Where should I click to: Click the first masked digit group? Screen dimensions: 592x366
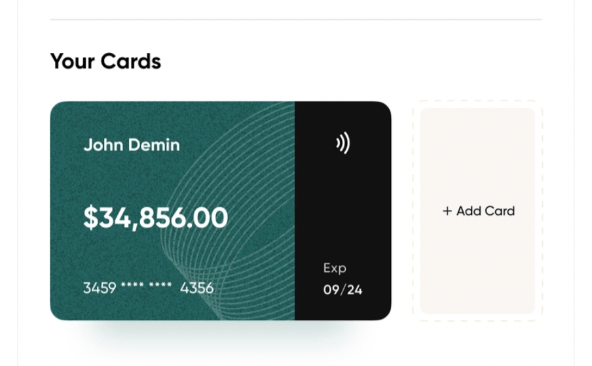click(133, 287)
